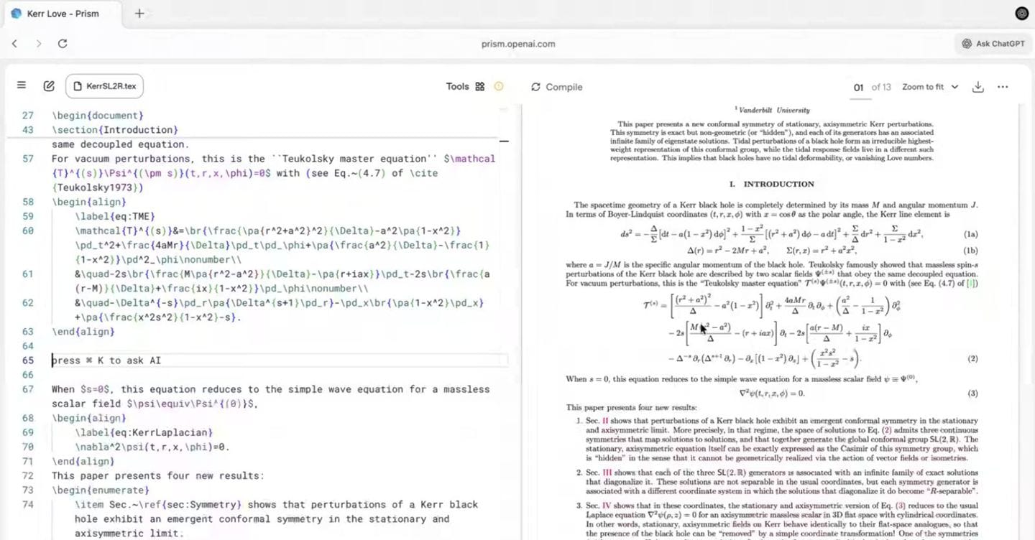Open a new browser tab
Image resolution: width=1035 pixels, height=540 pixels.
click(139, 14)
